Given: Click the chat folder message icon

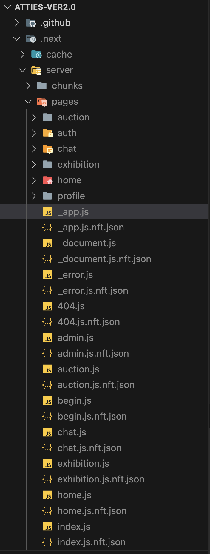Looking at the screenshot, I should [48, 149].
